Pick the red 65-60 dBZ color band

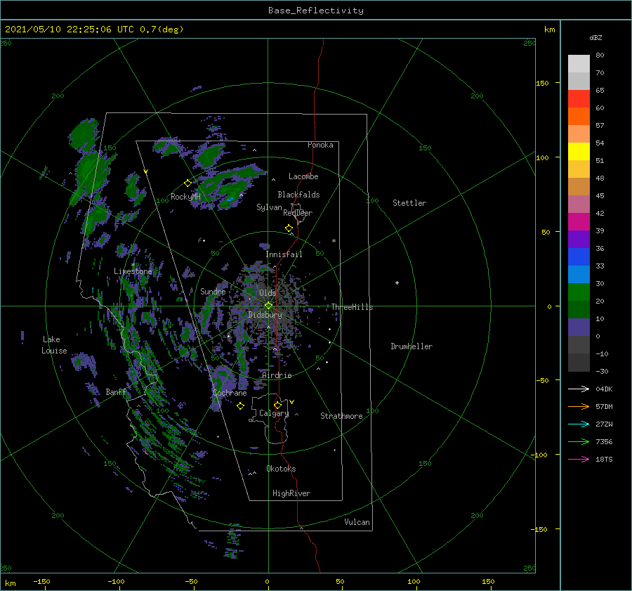point(579,99)
